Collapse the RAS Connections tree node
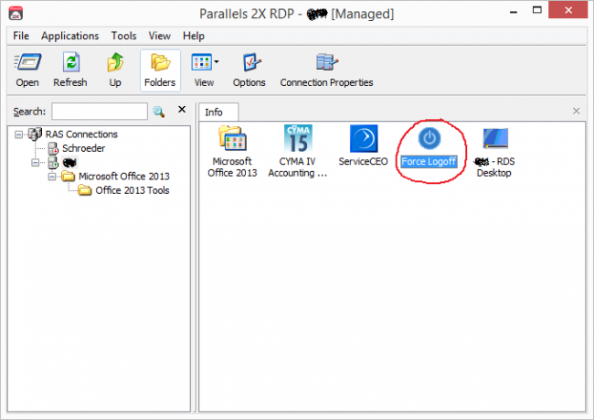 tap(18, 135)
